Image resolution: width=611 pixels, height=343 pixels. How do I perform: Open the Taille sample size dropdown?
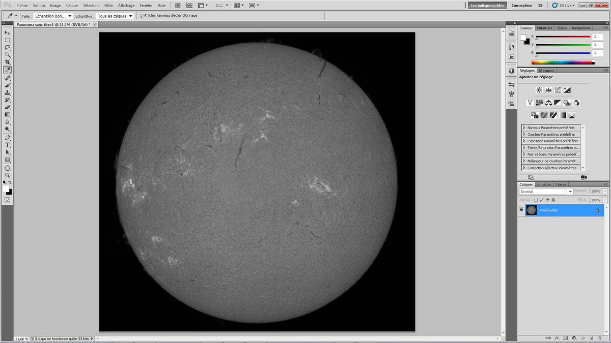point(53,16)
